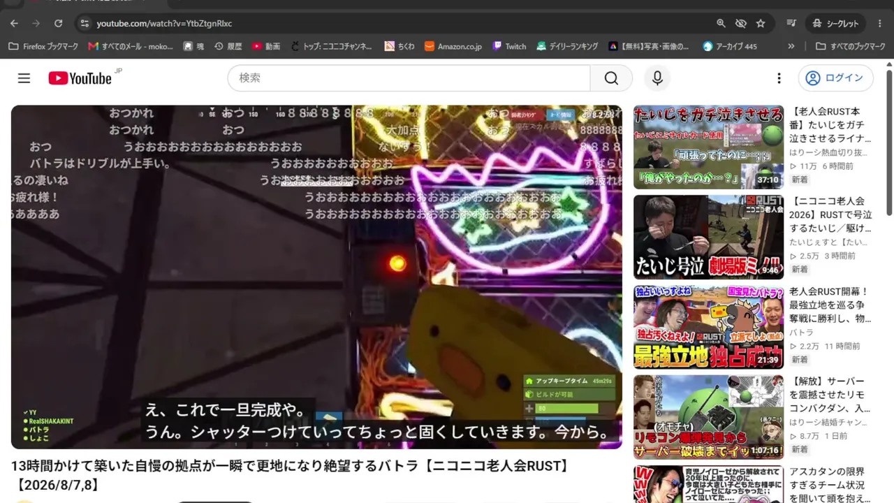Image resolution: width=894 pixels, height=503 pixels.
Task: Open the Gmail すべてのメール bookmark
Action: (131, 46)
